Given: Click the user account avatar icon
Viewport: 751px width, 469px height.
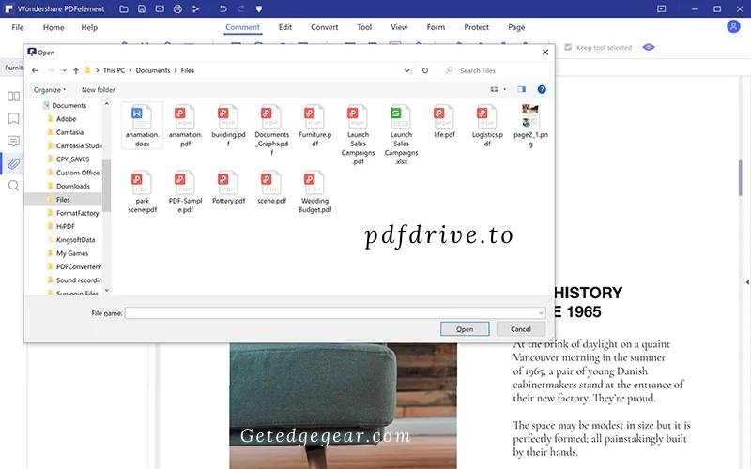Looking at the screenshot, I should [733, 26].
